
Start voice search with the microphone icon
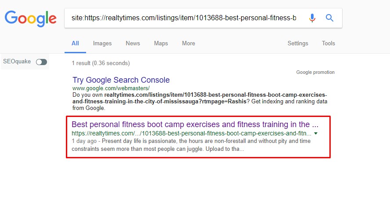(312, 18)
